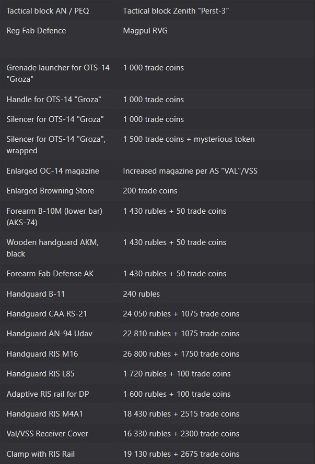The width and height of the screenshot is (315, 464).
Task: Select "Handle for OTS-14 Groza" item name
Action: click(54, 100)
